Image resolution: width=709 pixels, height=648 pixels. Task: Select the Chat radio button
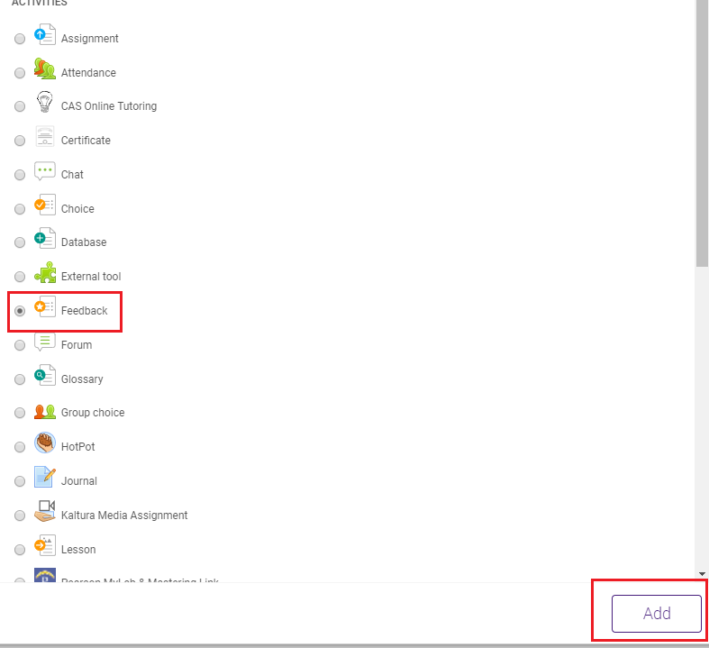click(x=20, y=175)
